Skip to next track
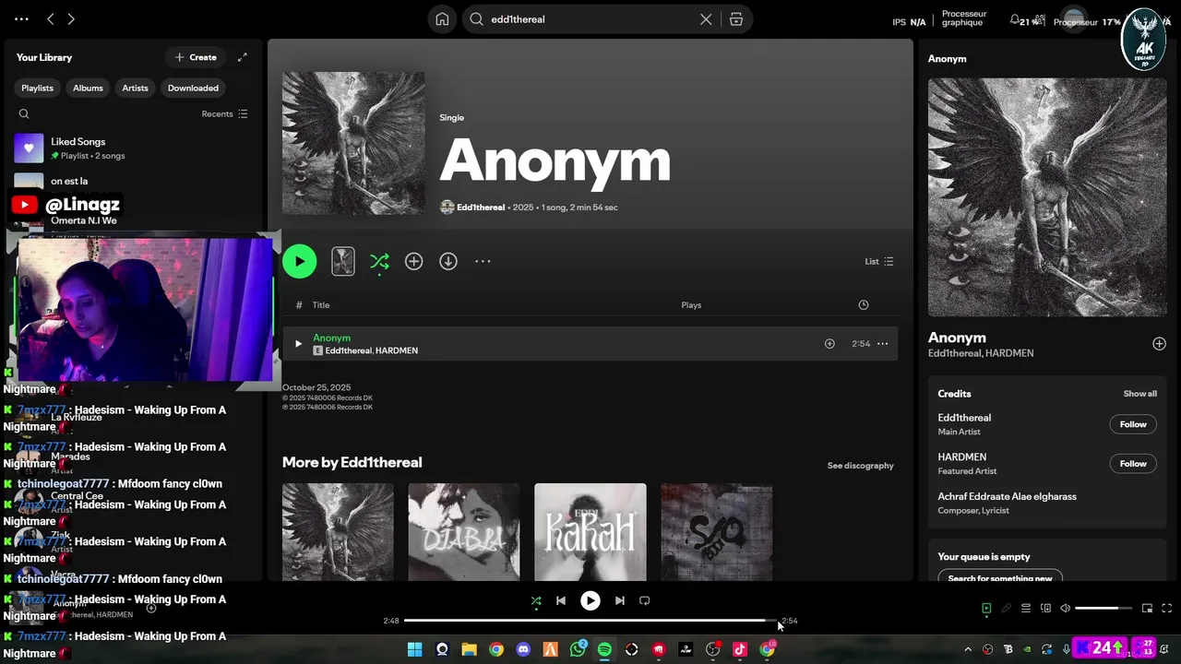 620,600
